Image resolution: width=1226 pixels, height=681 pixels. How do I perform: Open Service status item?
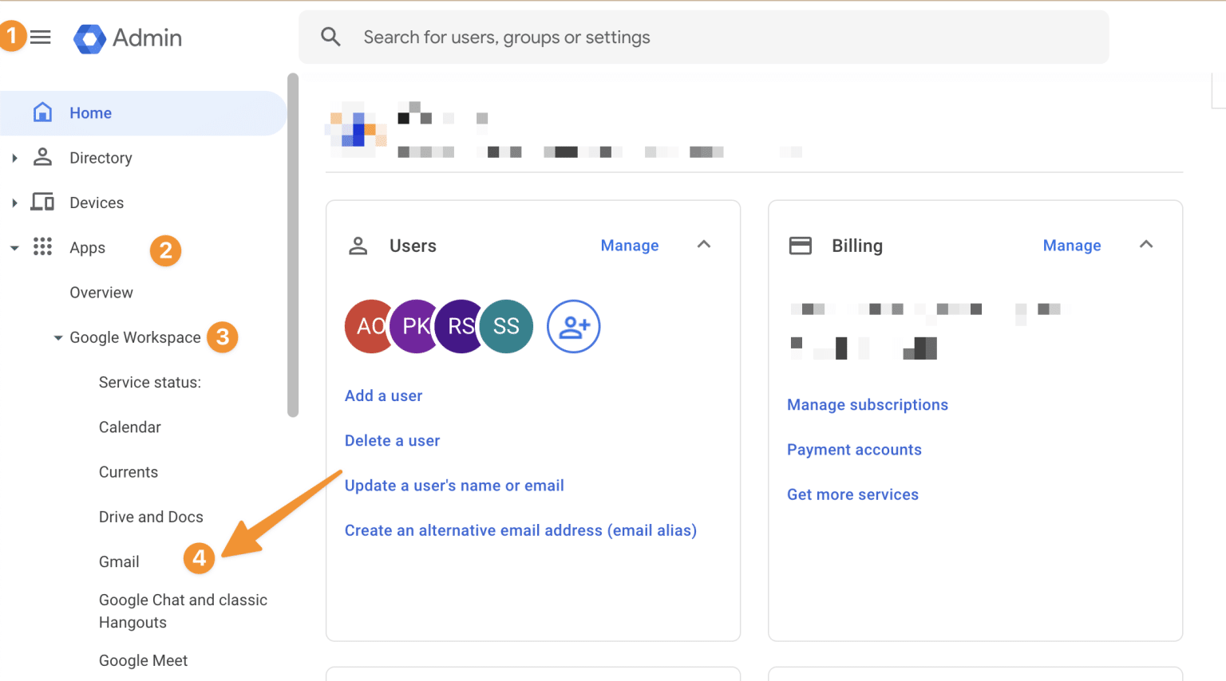click(150, 383)
